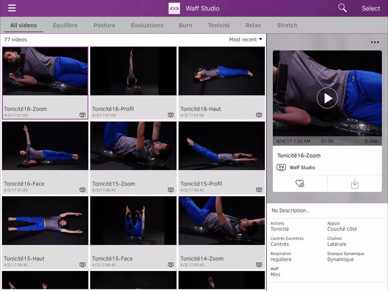
Task: Click the No Description... text
Action: 291,211
